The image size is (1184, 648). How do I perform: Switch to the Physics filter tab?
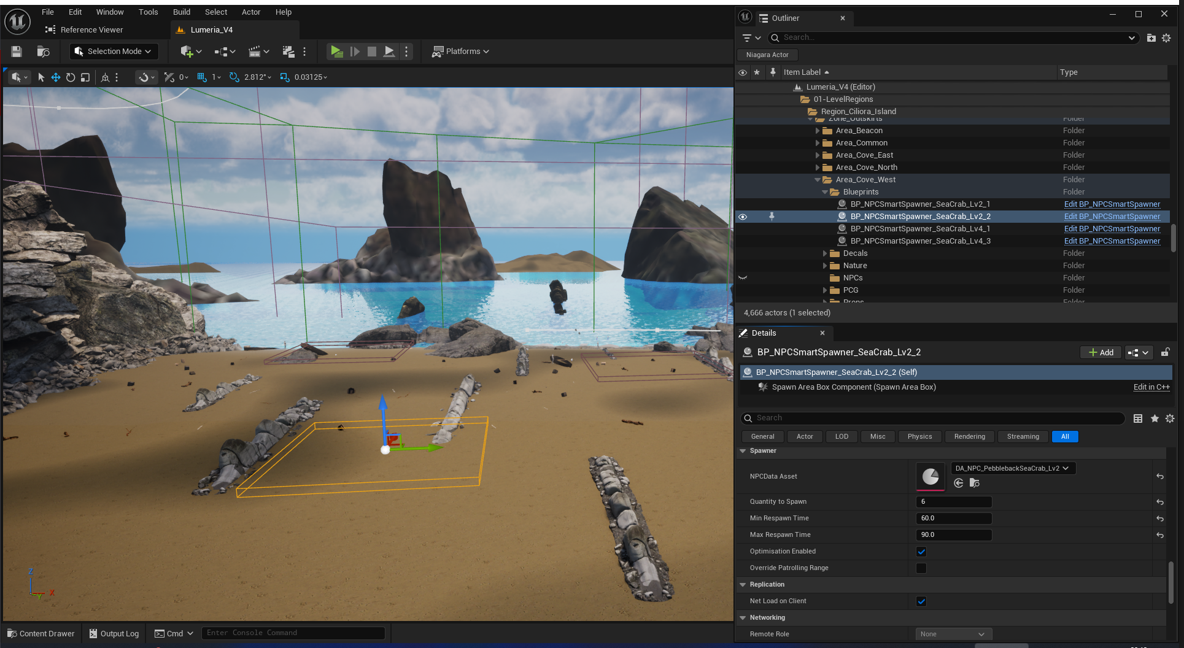point(919,436)
